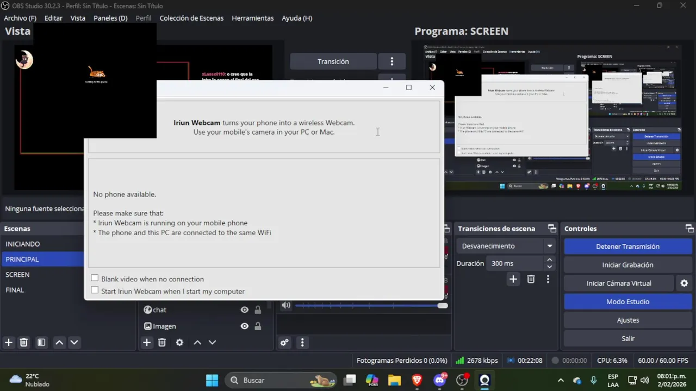Open Archivo menu
This screenshot has width=696, height=391.
pos(20,18)
